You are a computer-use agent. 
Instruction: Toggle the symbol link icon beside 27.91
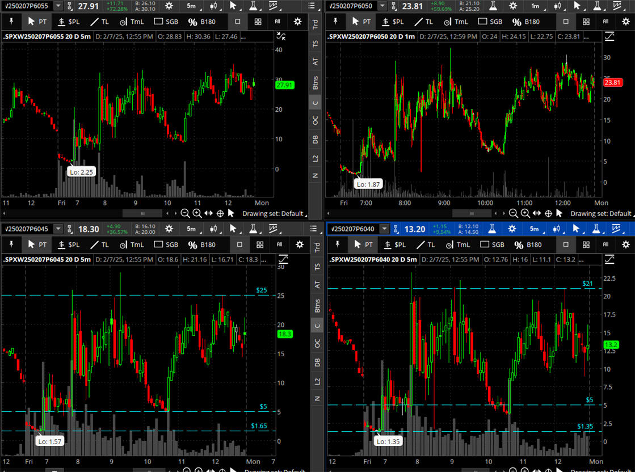coord(69,6)
